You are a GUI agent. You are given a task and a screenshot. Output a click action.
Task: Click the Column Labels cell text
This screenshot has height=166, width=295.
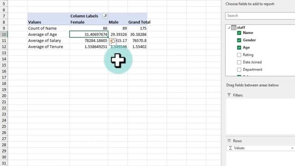tap(84, 16)
